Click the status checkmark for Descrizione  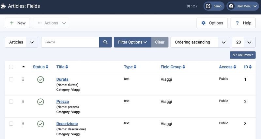tap(40, 124)
